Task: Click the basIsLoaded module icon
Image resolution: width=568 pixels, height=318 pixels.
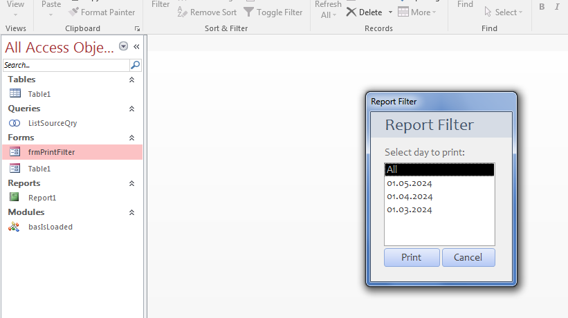Action: [14, 227]
